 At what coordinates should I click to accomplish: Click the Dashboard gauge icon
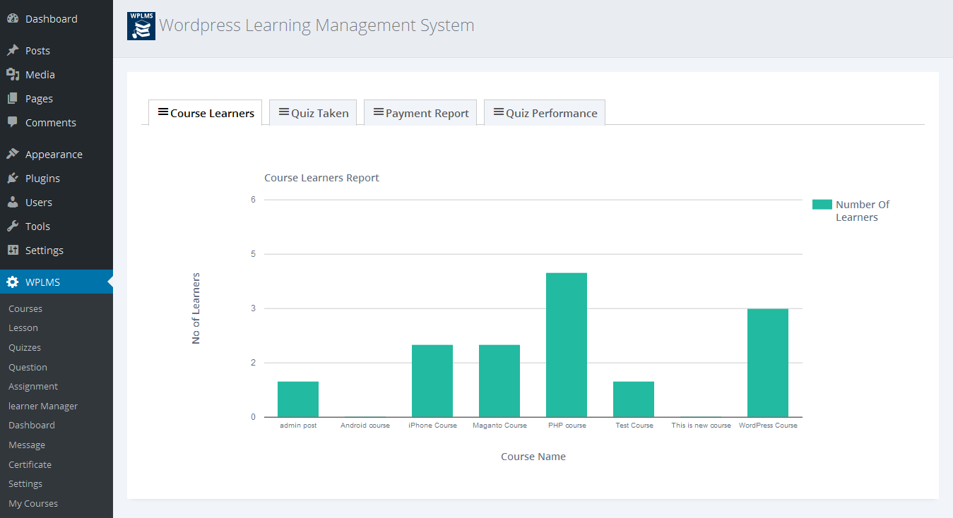[x=13, y=19]
